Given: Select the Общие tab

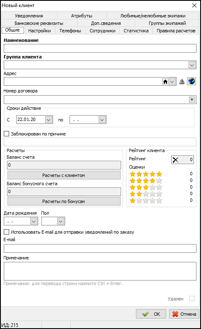Looking at the screenshot, I should pos(12,30).
